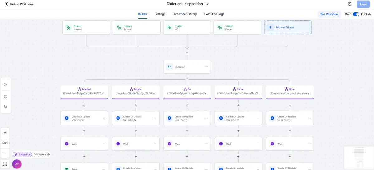Click the fit to screen icon
This screenshot has width=374, height=170.
5,164
